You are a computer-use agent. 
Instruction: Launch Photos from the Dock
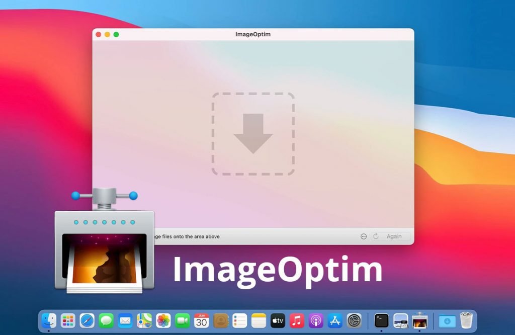pyautogui.click(x=163, y=320)
